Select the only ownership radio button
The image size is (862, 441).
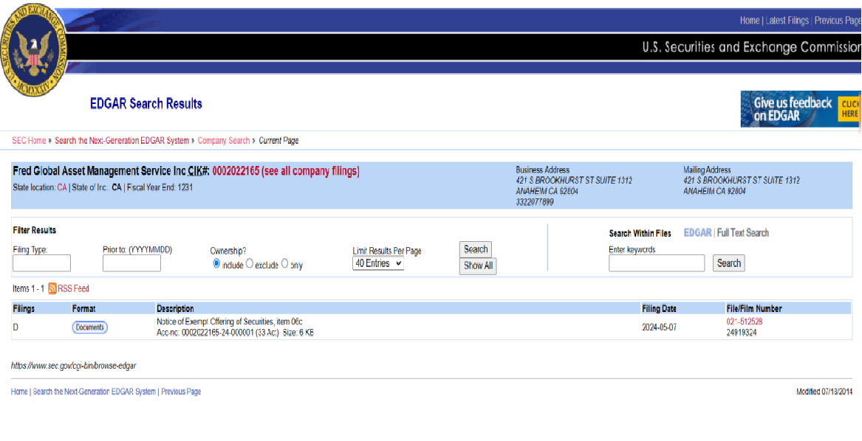coord(285,264)
